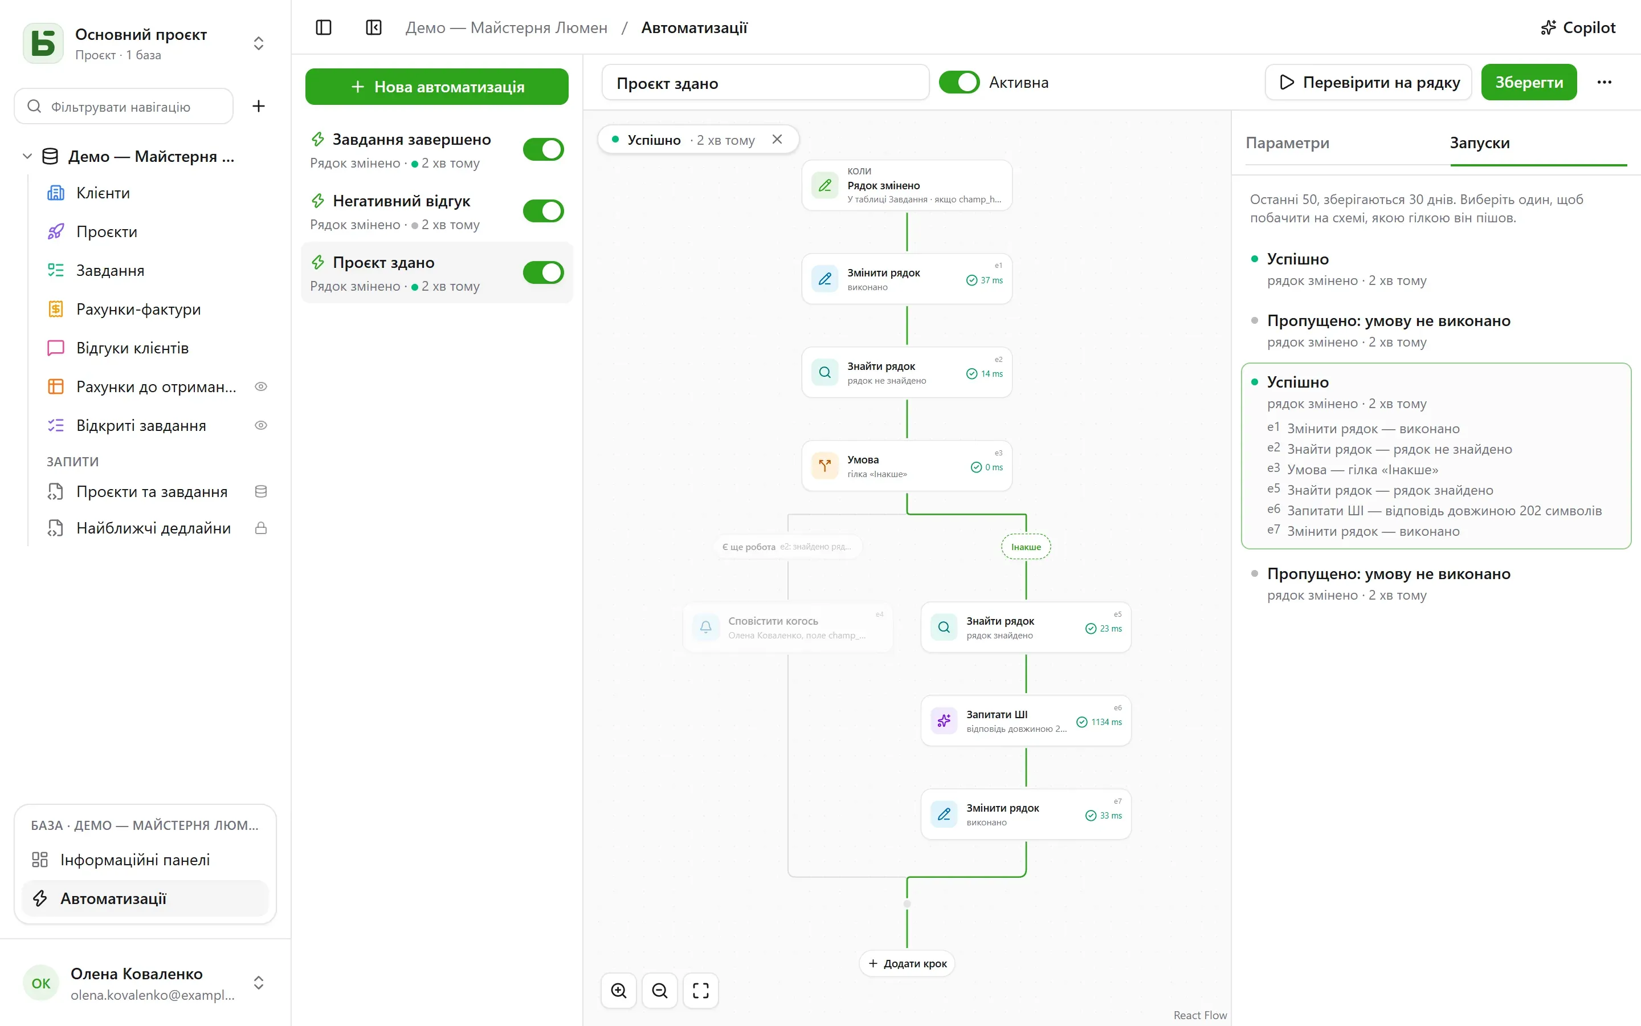Select the Запитати ШІ node icon
This screenshot has height=1026, width=1641.
944,720
